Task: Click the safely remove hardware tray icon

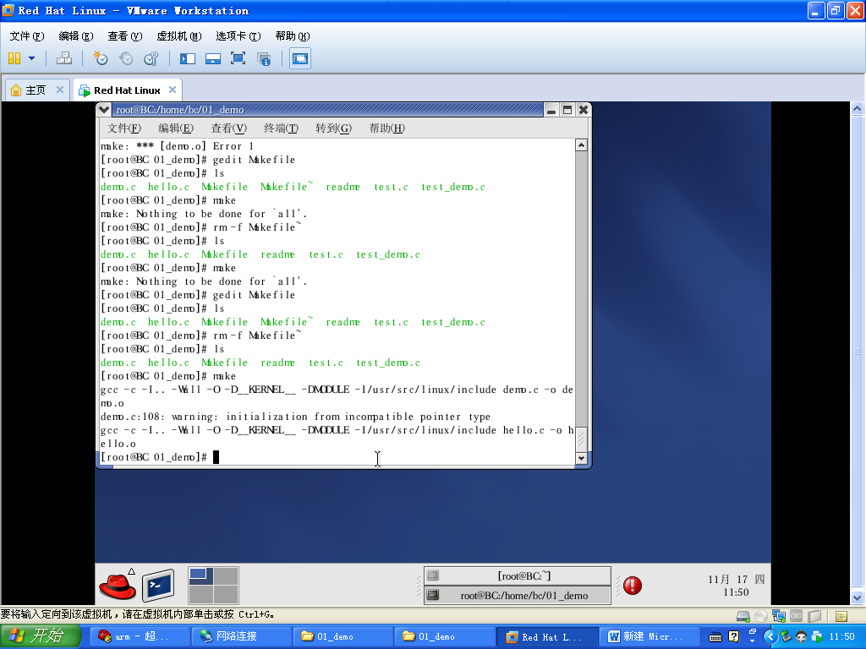Action: (786, 637)
